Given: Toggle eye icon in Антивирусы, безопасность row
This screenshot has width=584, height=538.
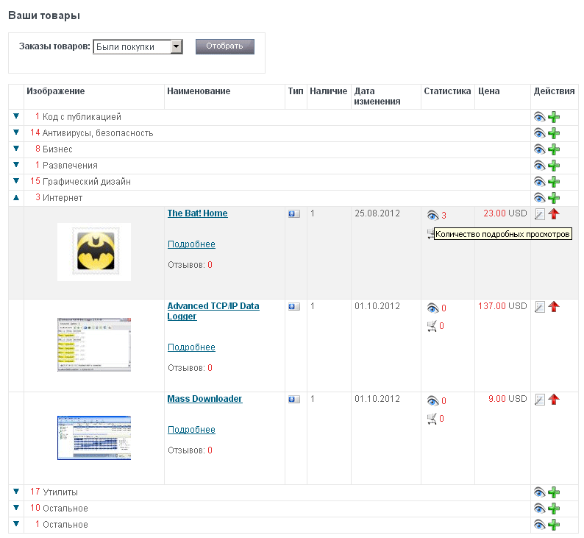Looking at the screenshot, I should pos(539,133).
